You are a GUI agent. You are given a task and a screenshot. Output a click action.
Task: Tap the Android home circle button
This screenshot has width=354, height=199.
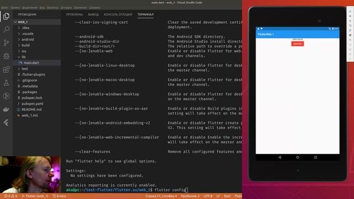point(298,157)
